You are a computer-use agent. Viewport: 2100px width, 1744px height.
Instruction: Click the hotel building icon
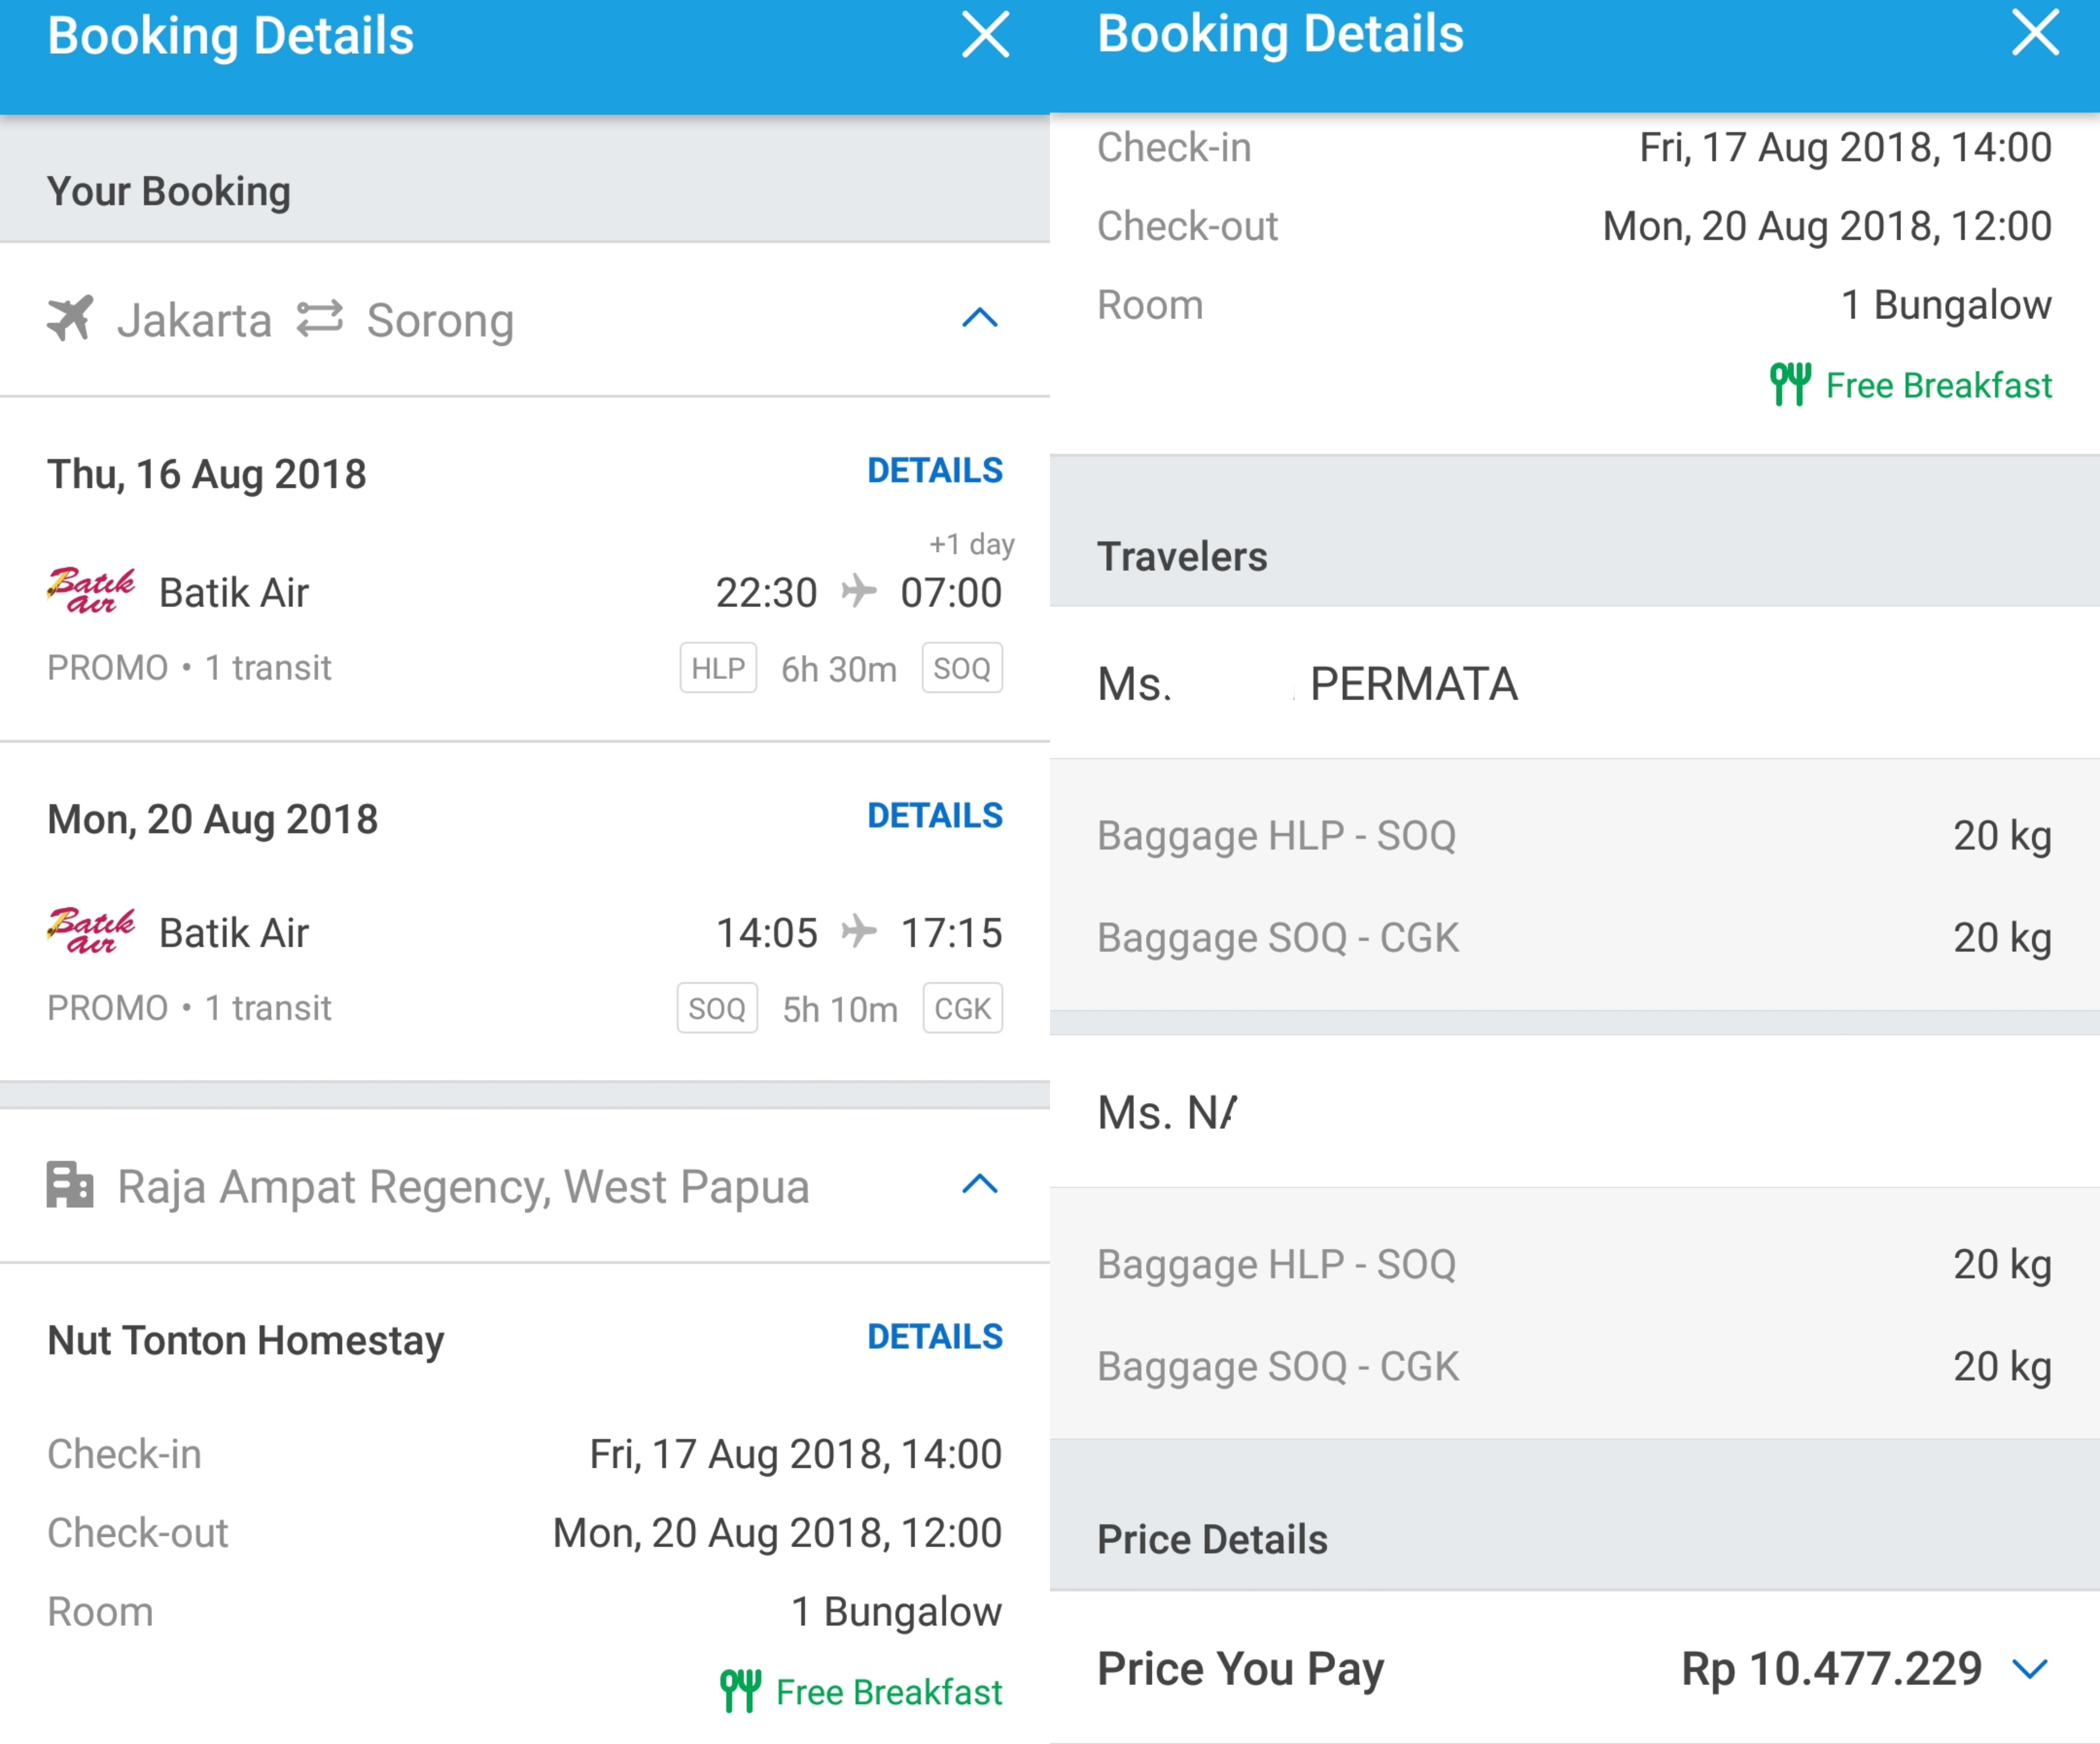coord(70,1185)
